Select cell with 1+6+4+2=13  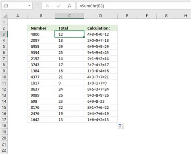click(101, 120)
